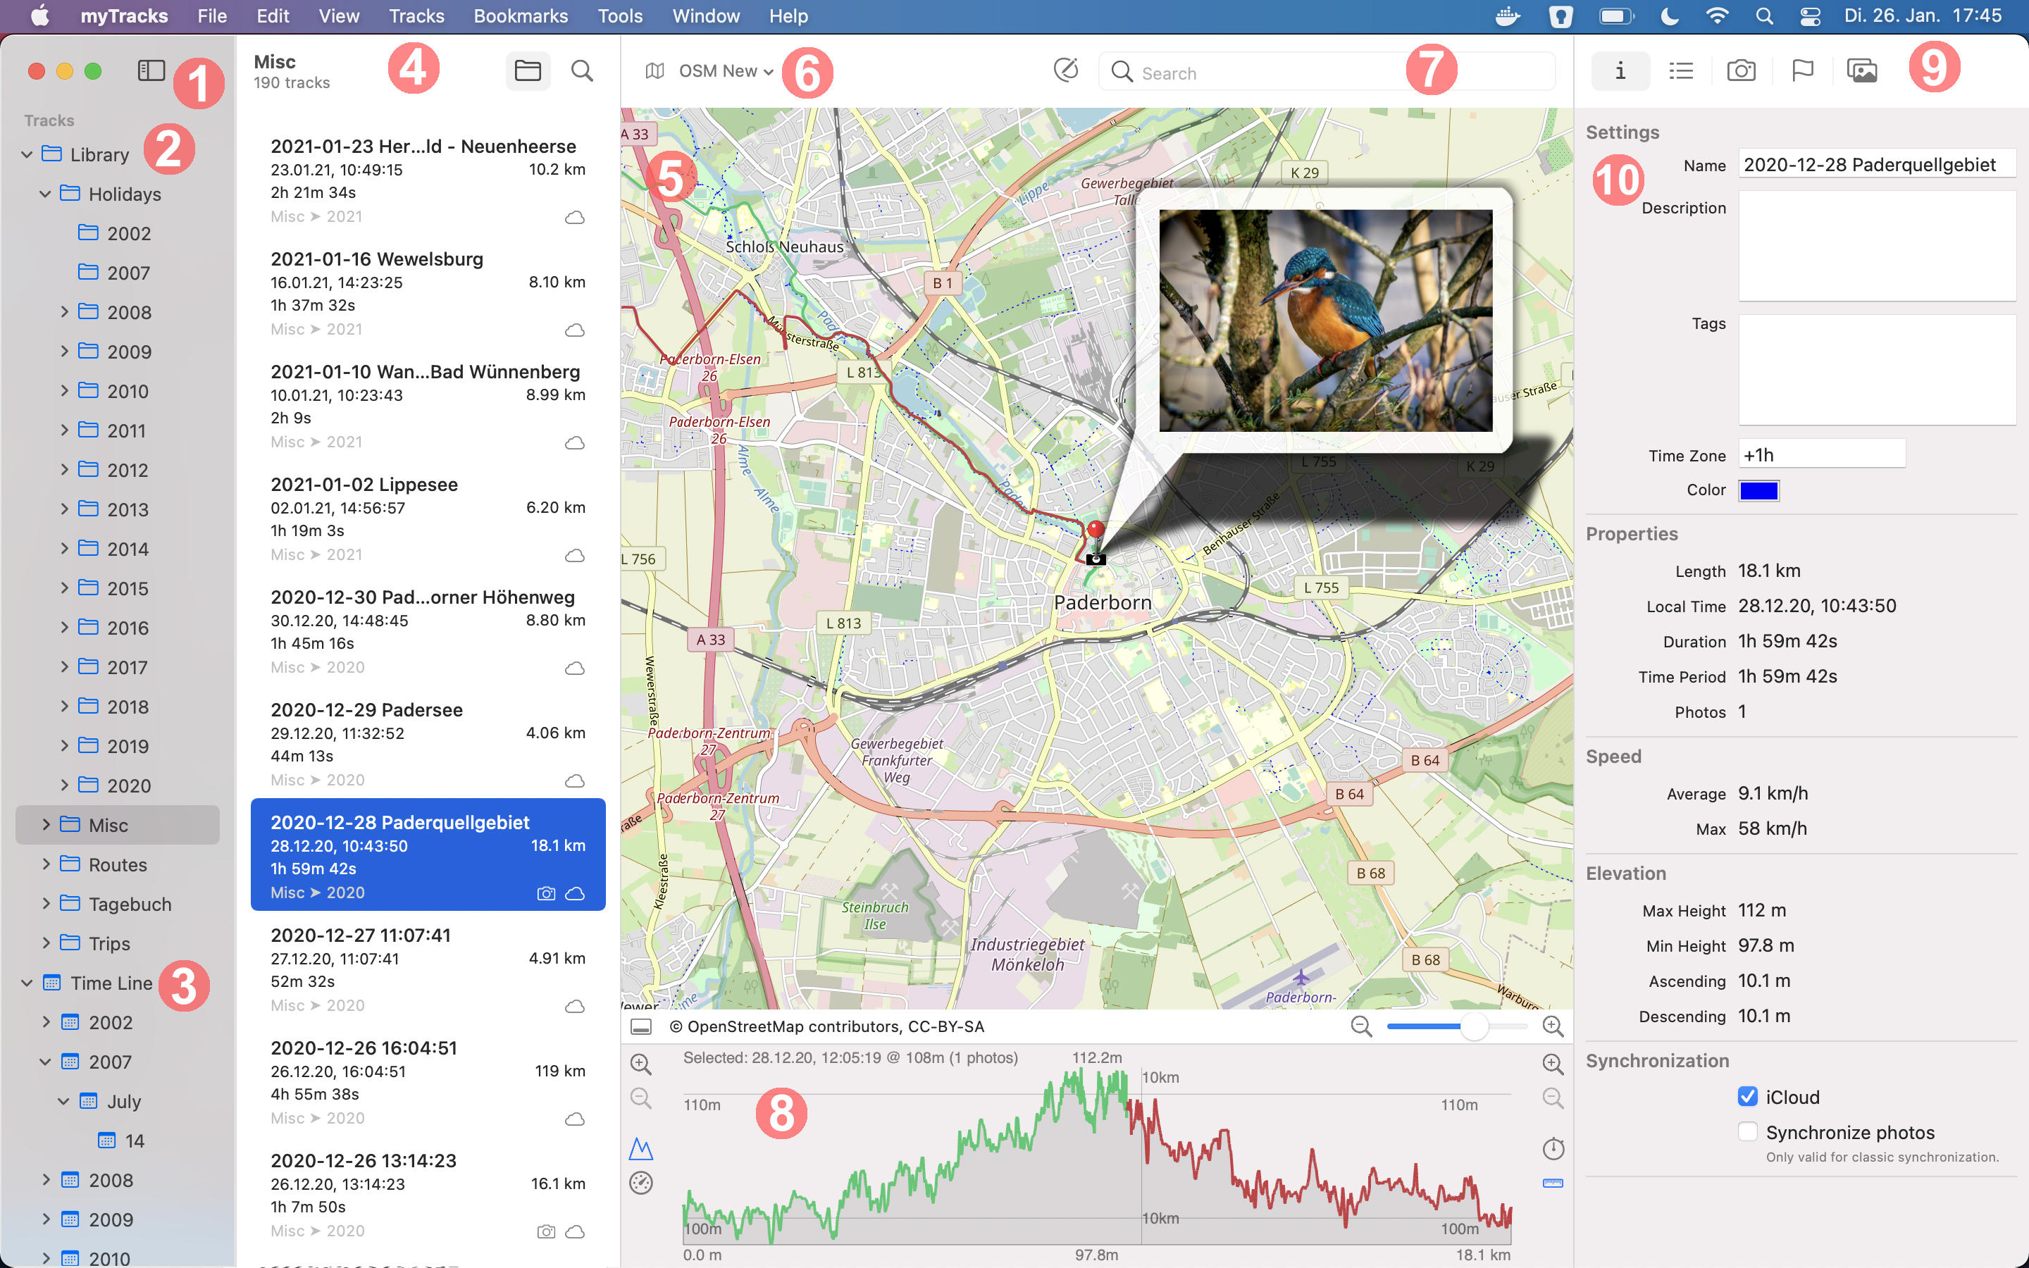This screenshot has width=2029, height=1268.
Task: Open the Tracks menu
Action: [x=416, y=16]
